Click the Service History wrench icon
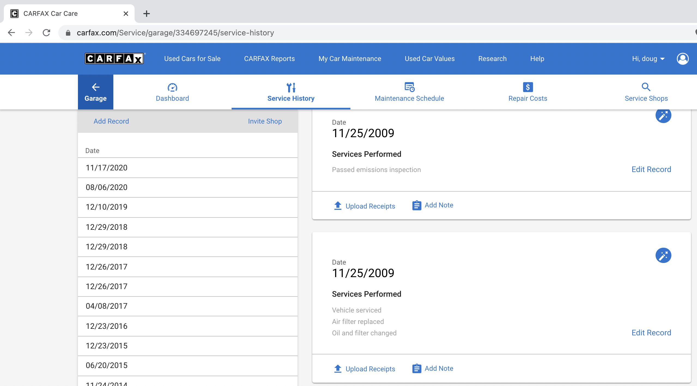 tap(291, 87)
